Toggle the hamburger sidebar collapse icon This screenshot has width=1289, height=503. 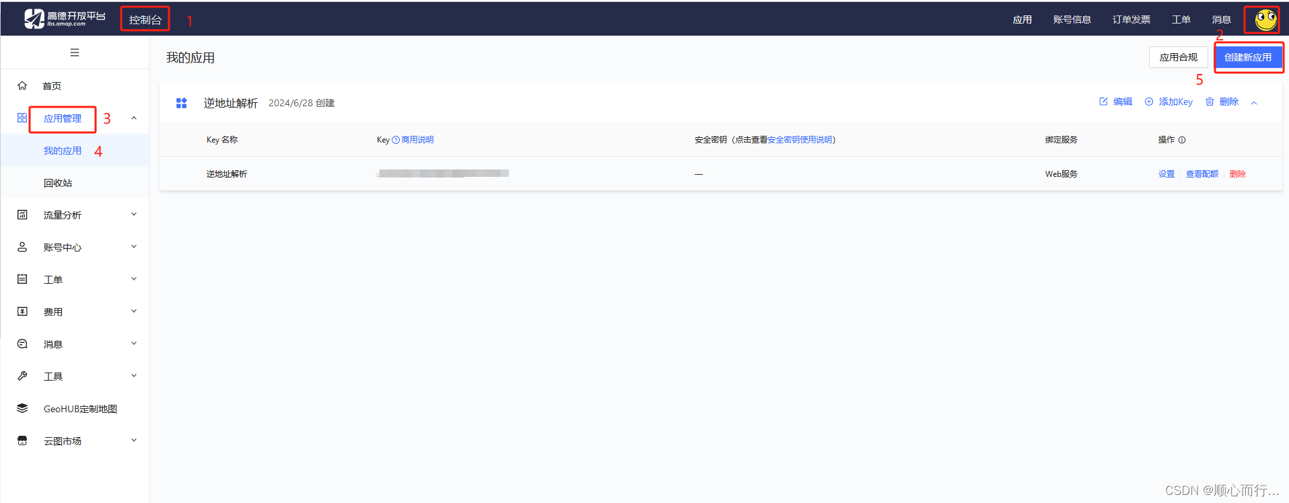coord(75,52)
